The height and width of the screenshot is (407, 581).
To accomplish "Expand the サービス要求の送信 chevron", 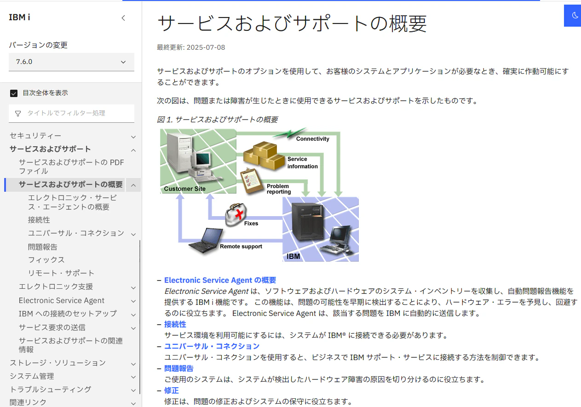I will coord(133,328).
